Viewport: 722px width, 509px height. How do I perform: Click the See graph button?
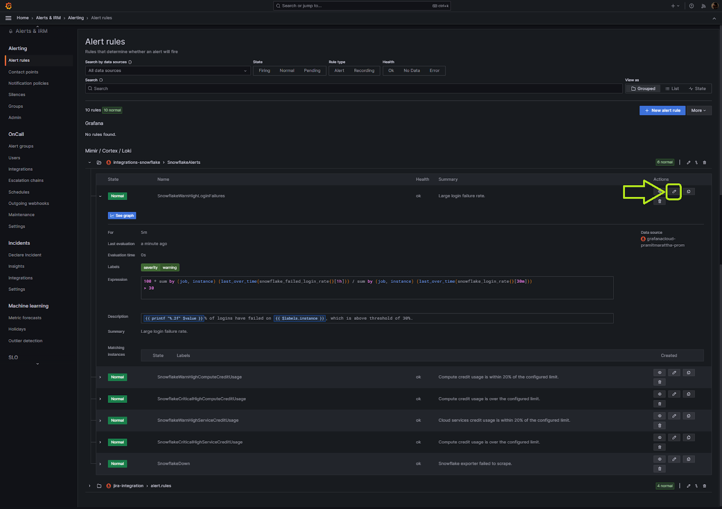tap(122, 216)
